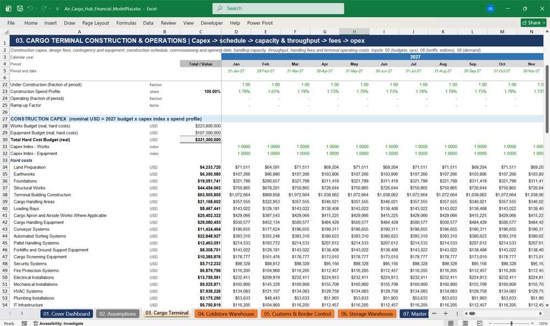Screen dimensions: 550x326
Task: Click the Redo arrow icon
Action: [x=44, y=8]
